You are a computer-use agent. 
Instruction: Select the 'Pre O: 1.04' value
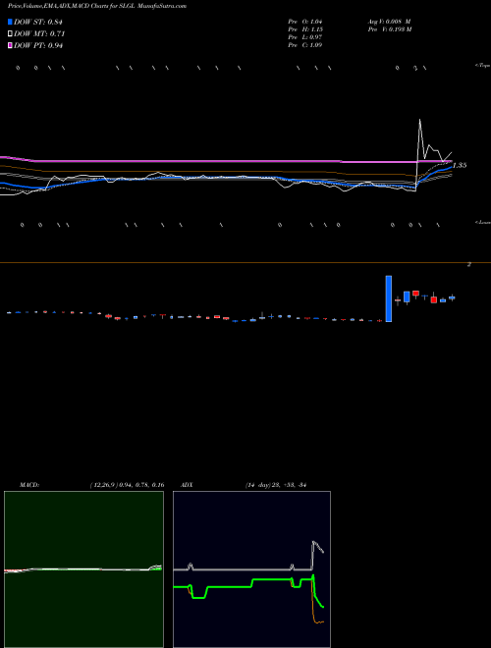coord(305,22)
